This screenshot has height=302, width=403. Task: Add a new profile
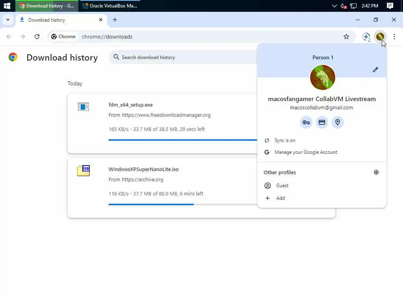[x=322, y=198]
